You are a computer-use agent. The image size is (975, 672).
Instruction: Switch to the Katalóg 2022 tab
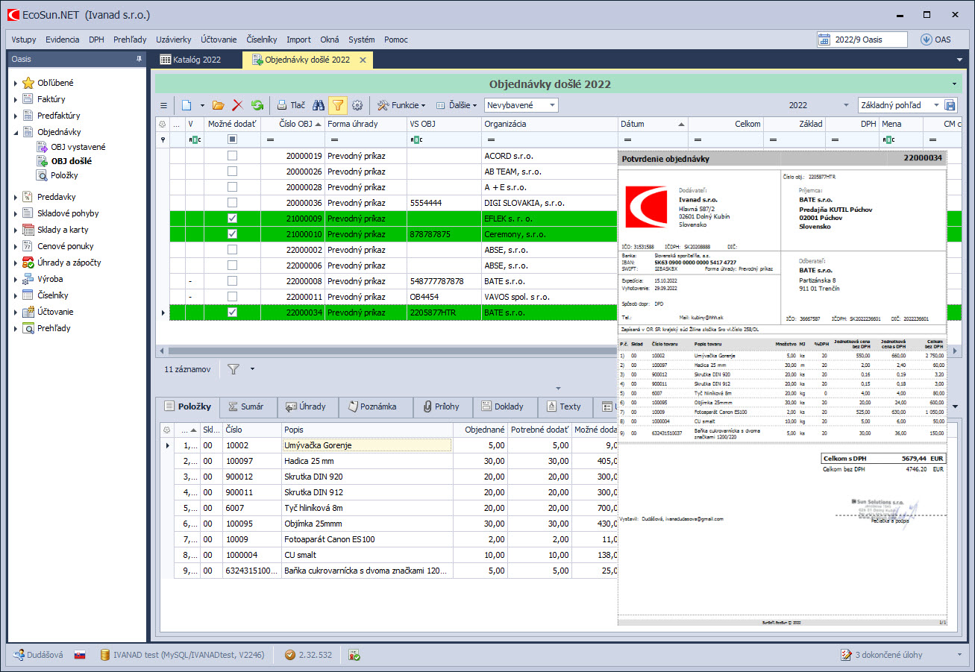(x=196, y=60)
